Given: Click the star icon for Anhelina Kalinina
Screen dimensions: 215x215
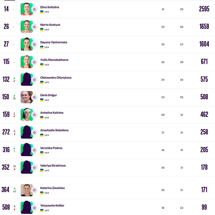Looking at the screenshot, I should point(34,115).
